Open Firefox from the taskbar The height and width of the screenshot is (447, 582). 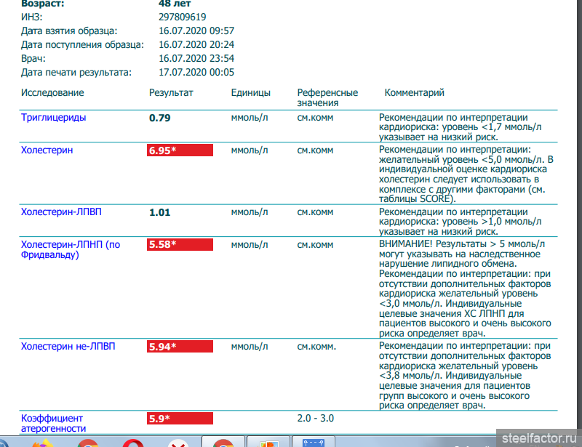44,442
